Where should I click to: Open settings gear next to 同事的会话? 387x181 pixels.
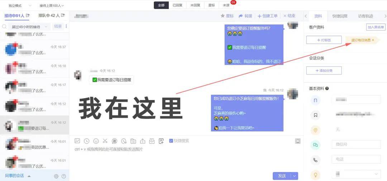[56, 176]
